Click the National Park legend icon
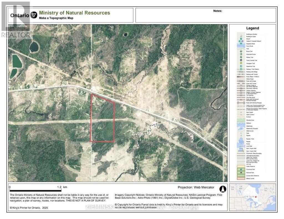 [241, 172]
